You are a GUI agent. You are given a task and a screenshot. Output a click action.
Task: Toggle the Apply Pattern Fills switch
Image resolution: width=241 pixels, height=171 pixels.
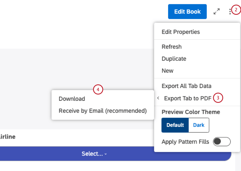tap(222, 141)
